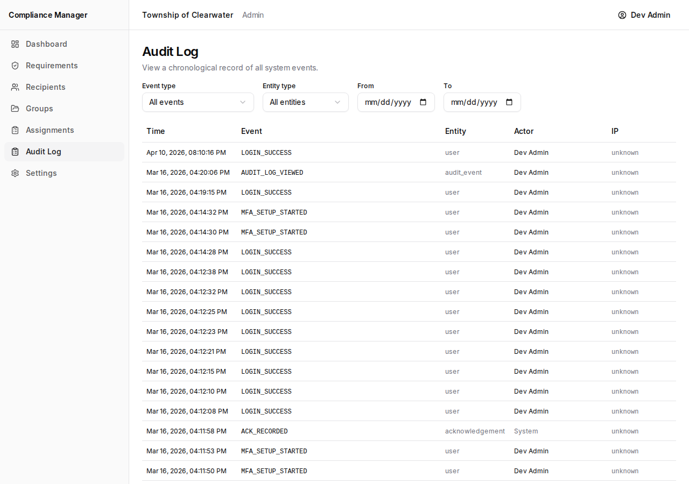Click the Settings gear icon
This screenshot has width=689, height=484.
15,173
